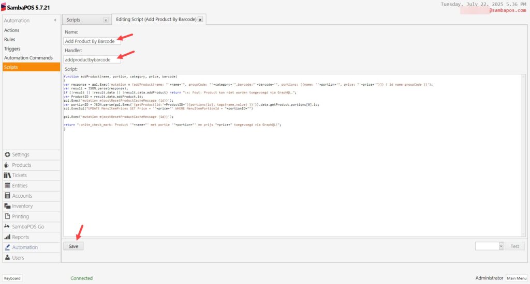Screen dimensions: 530x284
Task: Click the Automation pencil icon
Action: (x=7, y=247)
